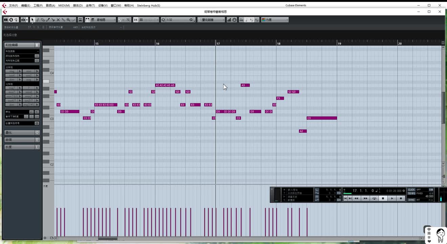Click the aug triad chord button

(29, 79)
